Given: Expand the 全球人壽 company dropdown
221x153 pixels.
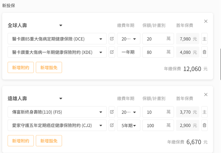Looking at the screenshot, I should click(x=61, y=25).
